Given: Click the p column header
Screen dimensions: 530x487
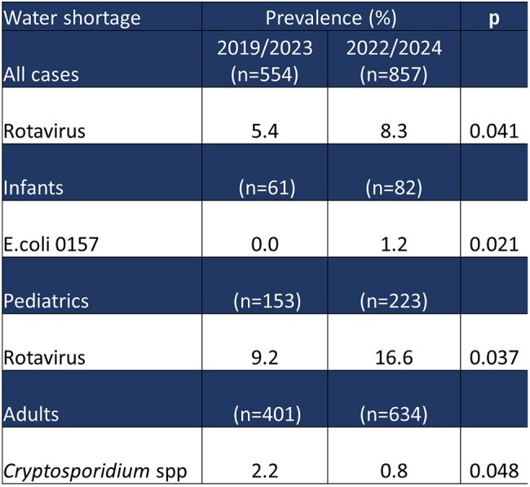Looking at the screenshot, I should click(494, 17).
